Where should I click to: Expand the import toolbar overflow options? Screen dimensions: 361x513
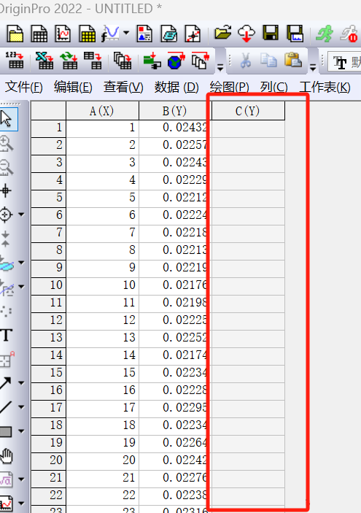coord(220,68)
